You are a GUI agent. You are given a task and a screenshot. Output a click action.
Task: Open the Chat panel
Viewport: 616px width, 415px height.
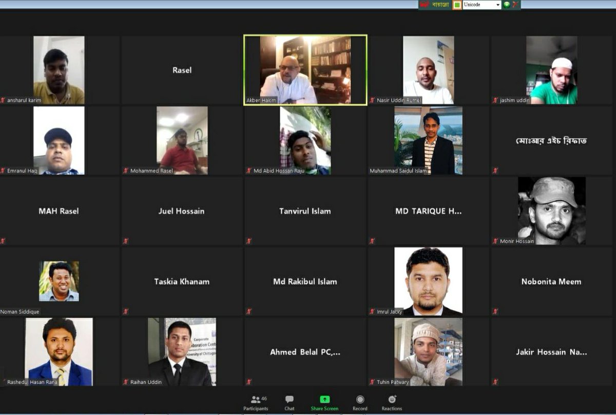[290, 403]
